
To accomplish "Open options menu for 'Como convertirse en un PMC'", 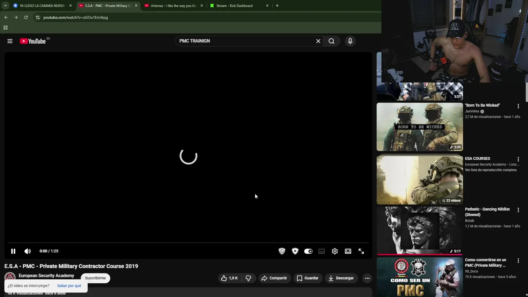I will (518, 261).
